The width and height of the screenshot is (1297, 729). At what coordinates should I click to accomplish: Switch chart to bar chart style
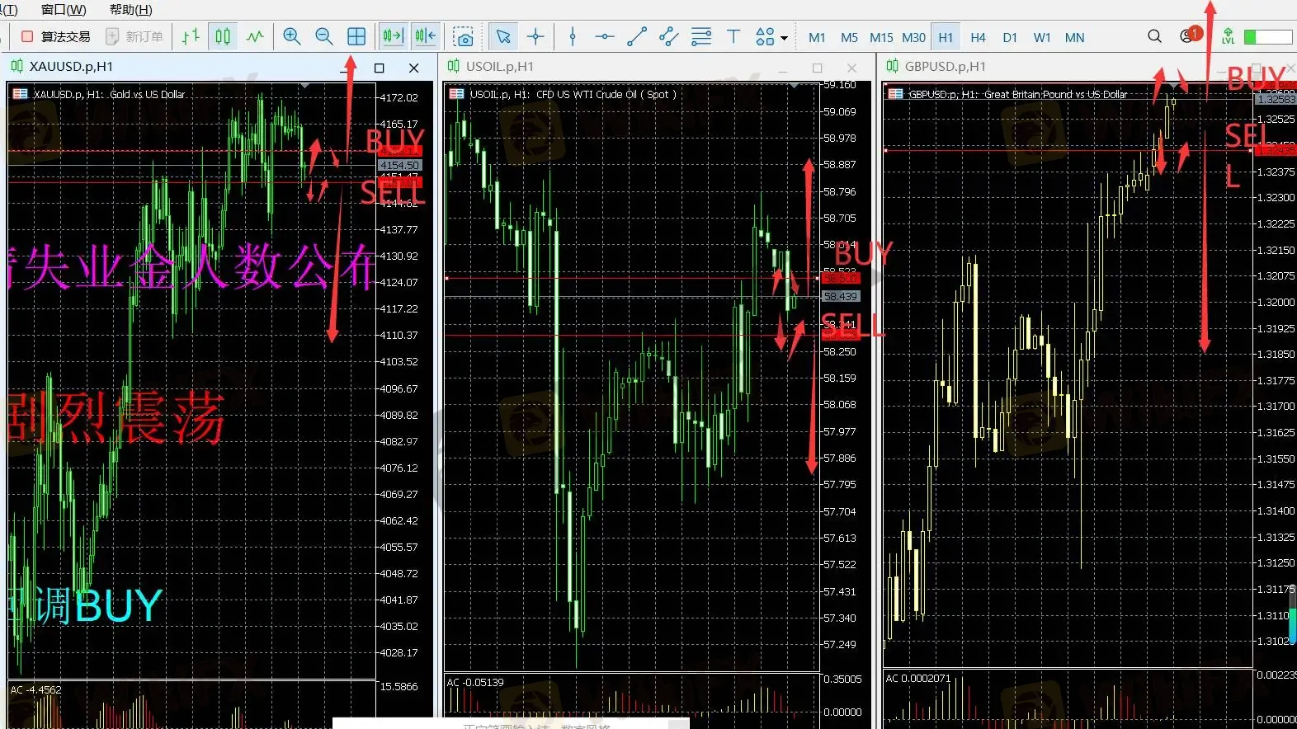(191, 36)
